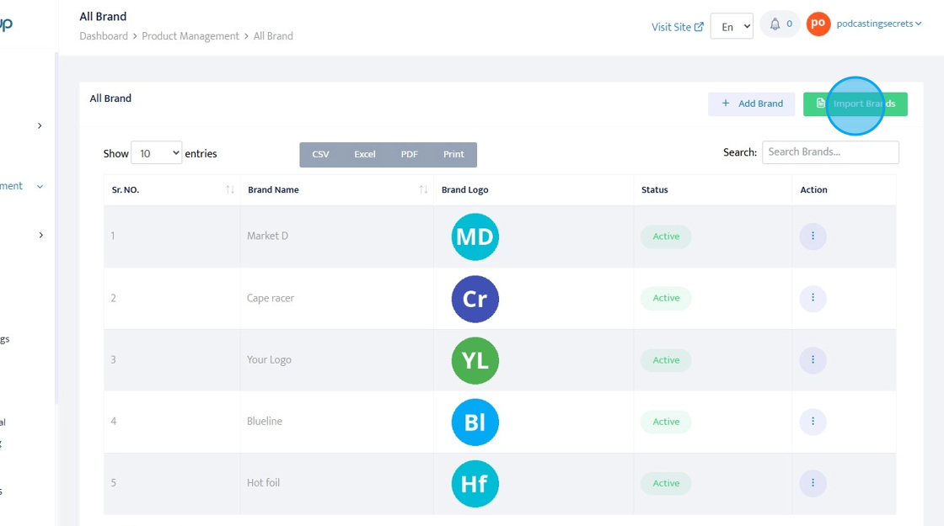Open the show entries count dropdown
Screen dimensions: 944x526
(x=157, y=153)
